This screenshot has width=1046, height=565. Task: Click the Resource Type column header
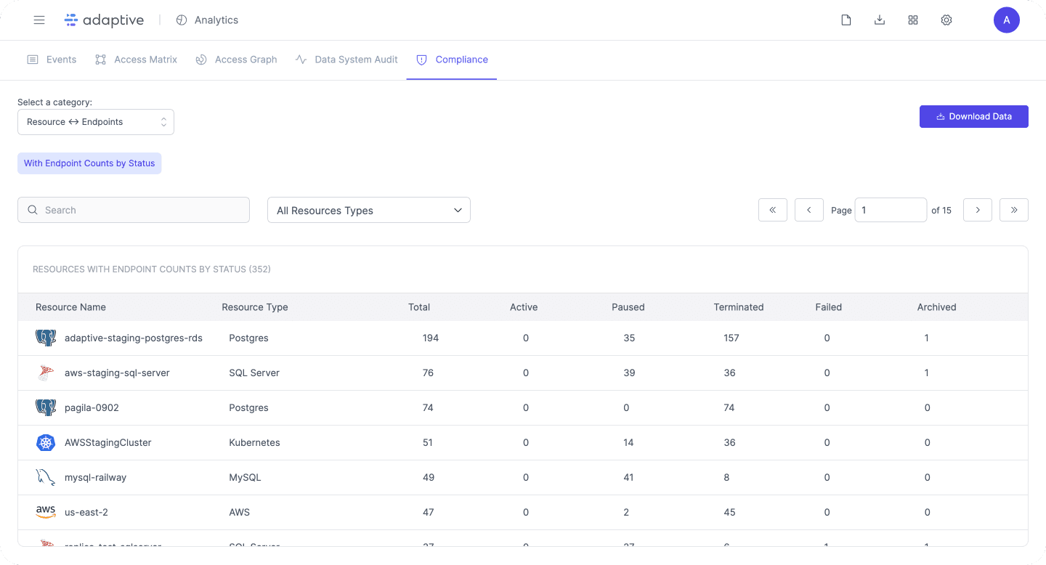point(255,307)
